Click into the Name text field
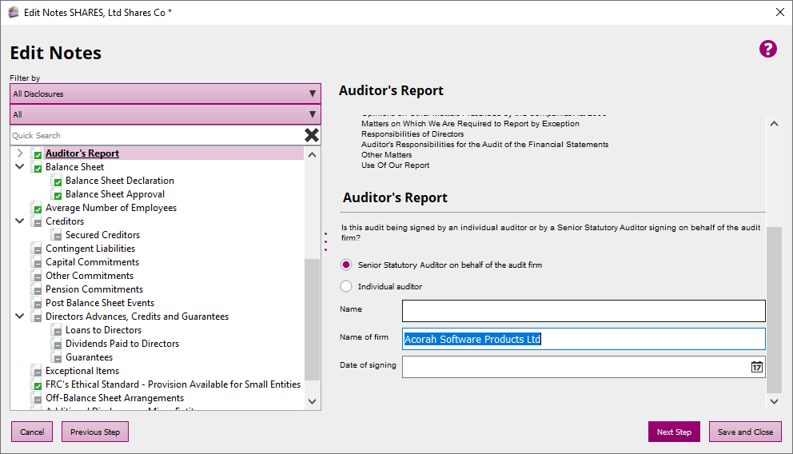Viewport: 793px width, 454px height. (583, 311)
